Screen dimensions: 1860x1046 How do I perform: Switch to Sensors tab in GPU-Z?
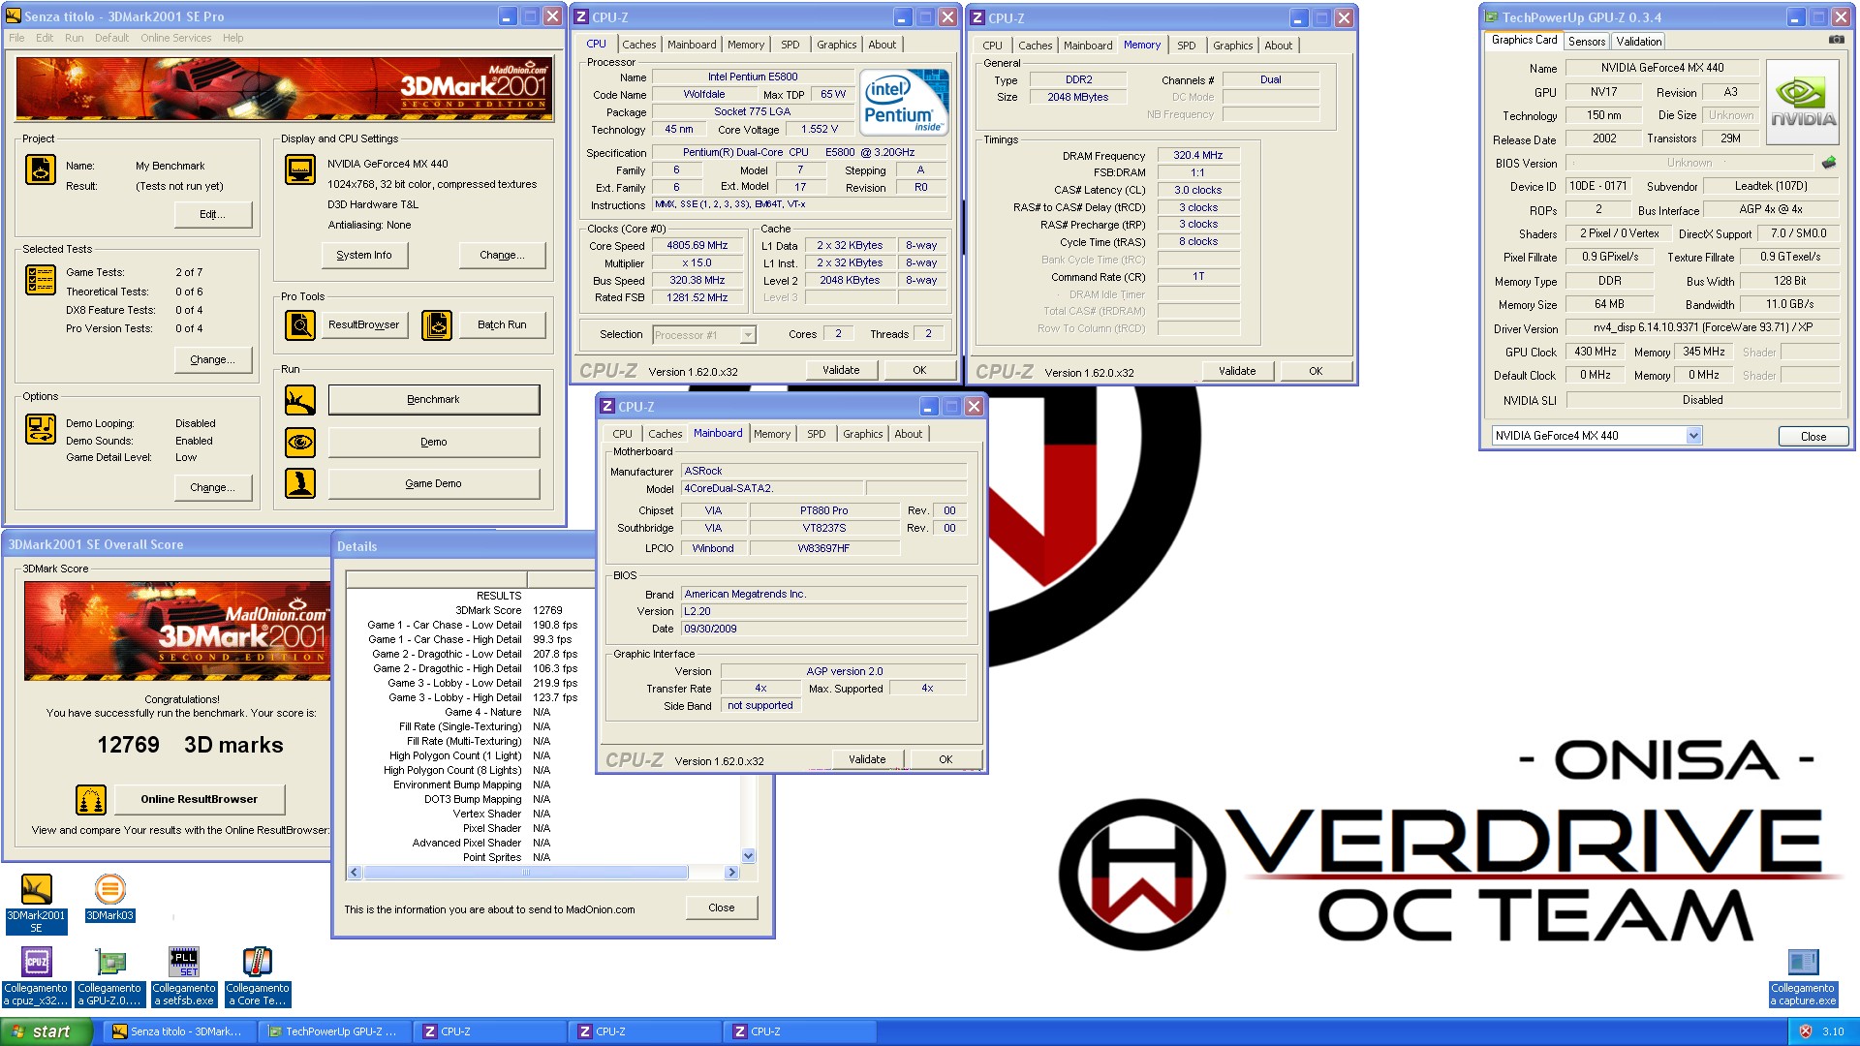[1587, 42]
